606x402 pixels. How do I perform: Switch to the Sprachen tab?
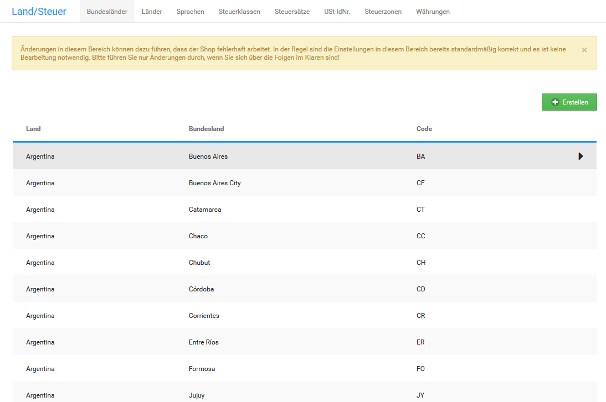coord(190,12)
